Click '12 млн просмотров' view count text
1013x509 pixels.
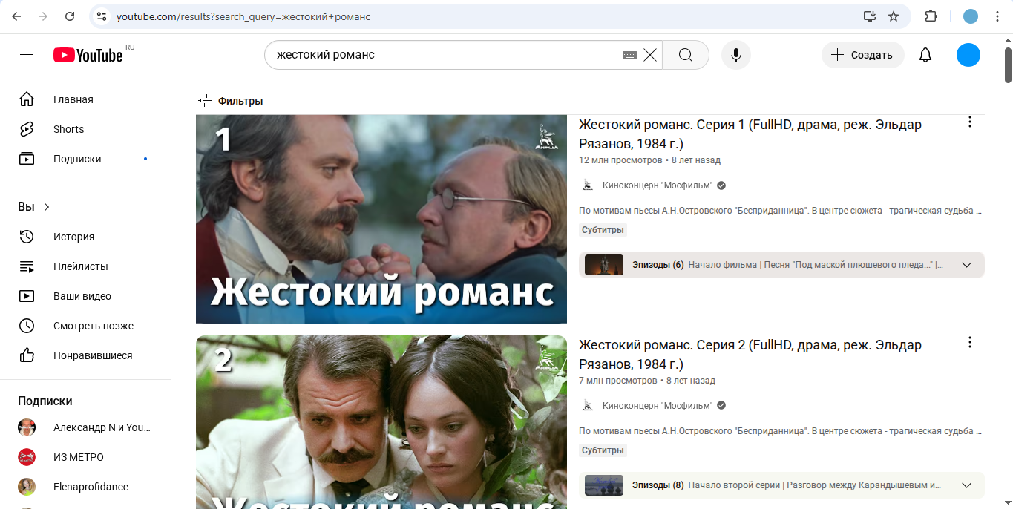click(620, 160)
